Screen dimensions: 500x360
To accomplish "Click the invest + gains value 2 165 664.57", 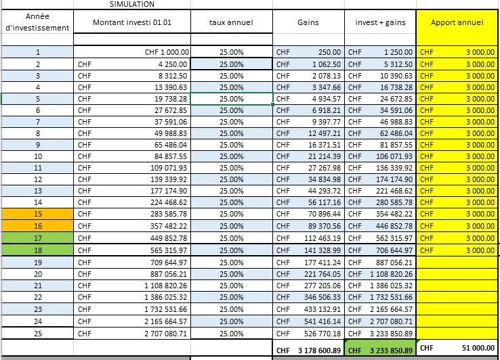I will [x=380, y=309].
